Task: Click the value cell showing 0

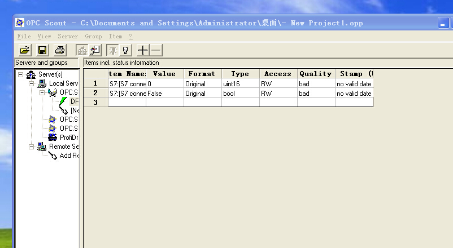Action: (165, 83)
